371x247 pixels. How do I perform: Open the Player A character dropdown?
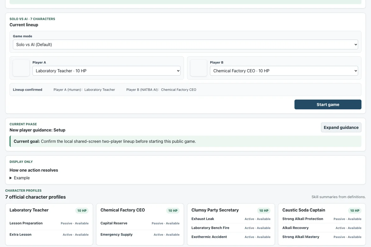tap(106, 71)
